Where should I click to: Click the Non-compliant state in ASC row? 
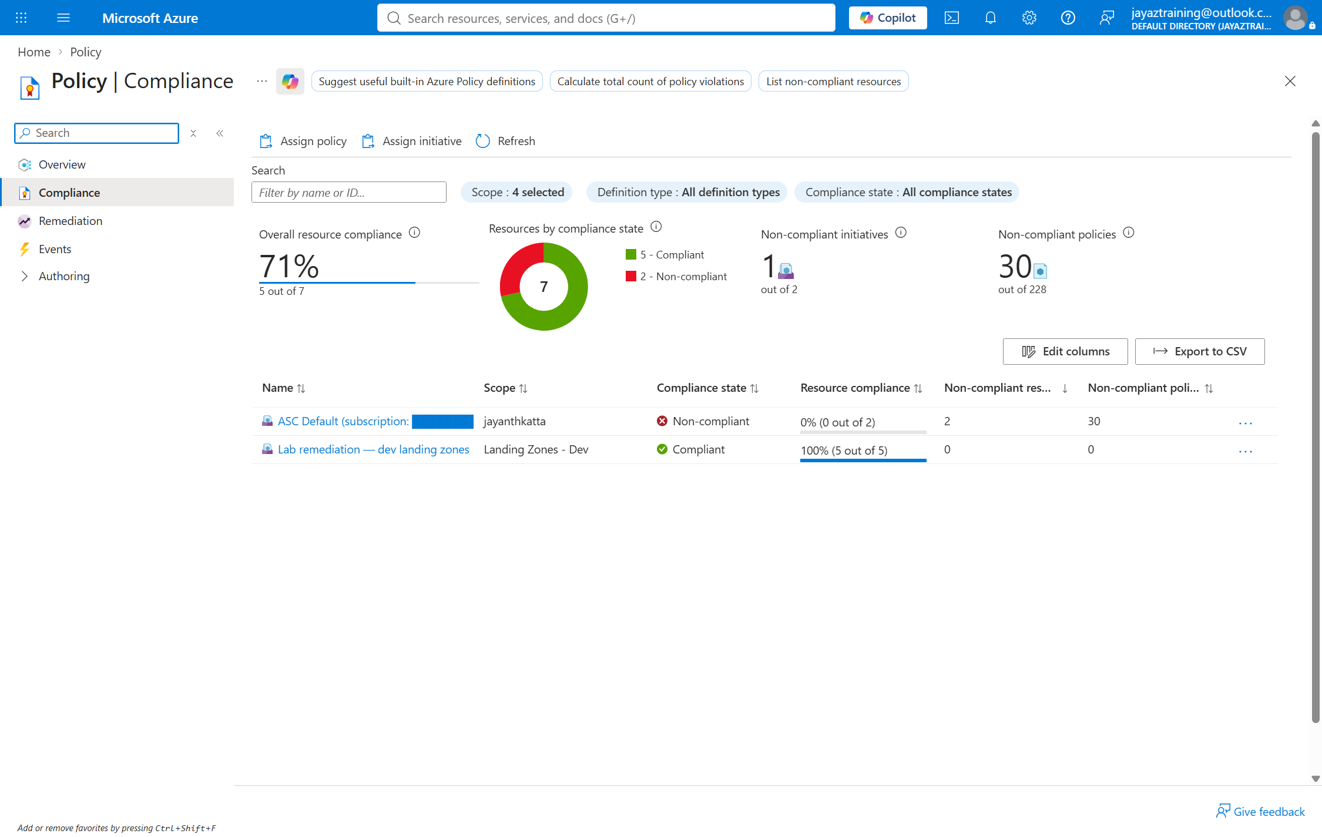tap(703, 421)
